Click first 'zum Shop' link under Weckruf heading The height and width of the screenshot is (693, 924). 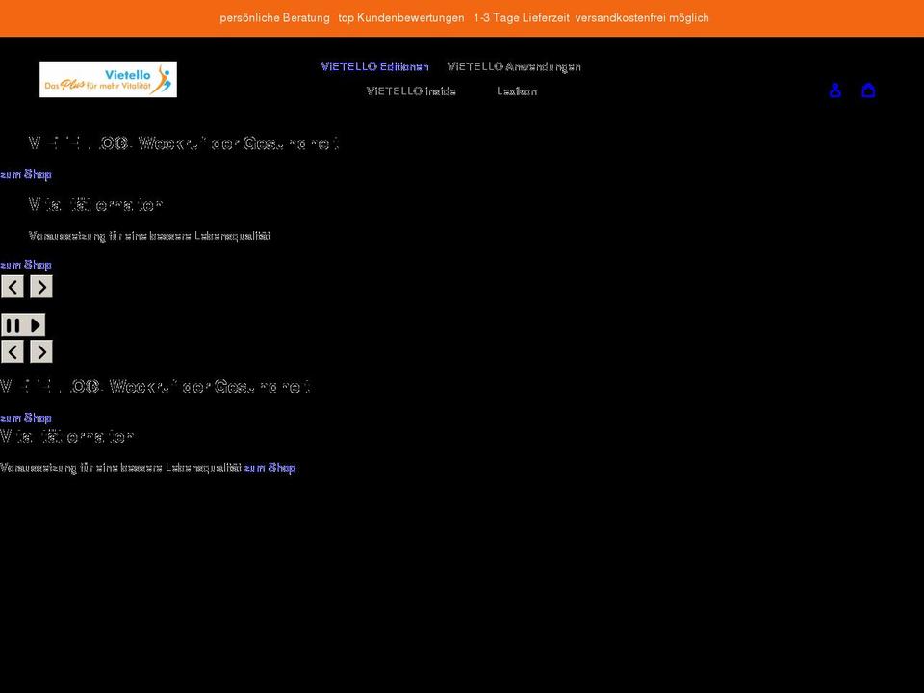point(26,174)
